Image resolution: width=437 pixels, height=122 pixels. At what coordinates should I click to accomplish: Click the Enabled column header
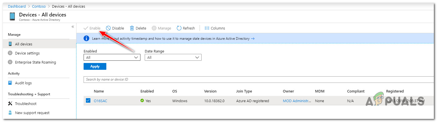pyautogui.click(x=147, y=91)
